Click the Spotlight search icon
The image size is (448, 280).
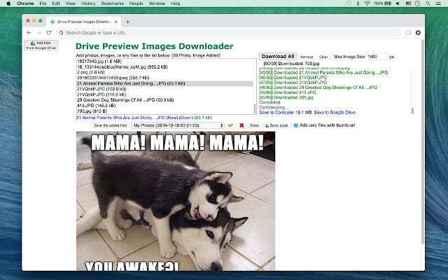pyautogui.click(x=428, y=3)
